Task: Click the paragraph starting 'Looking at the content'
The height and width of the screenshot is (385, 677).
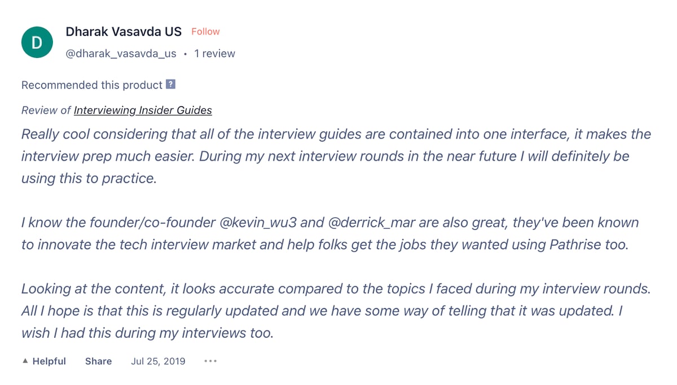Action: (x=336, y=311)
